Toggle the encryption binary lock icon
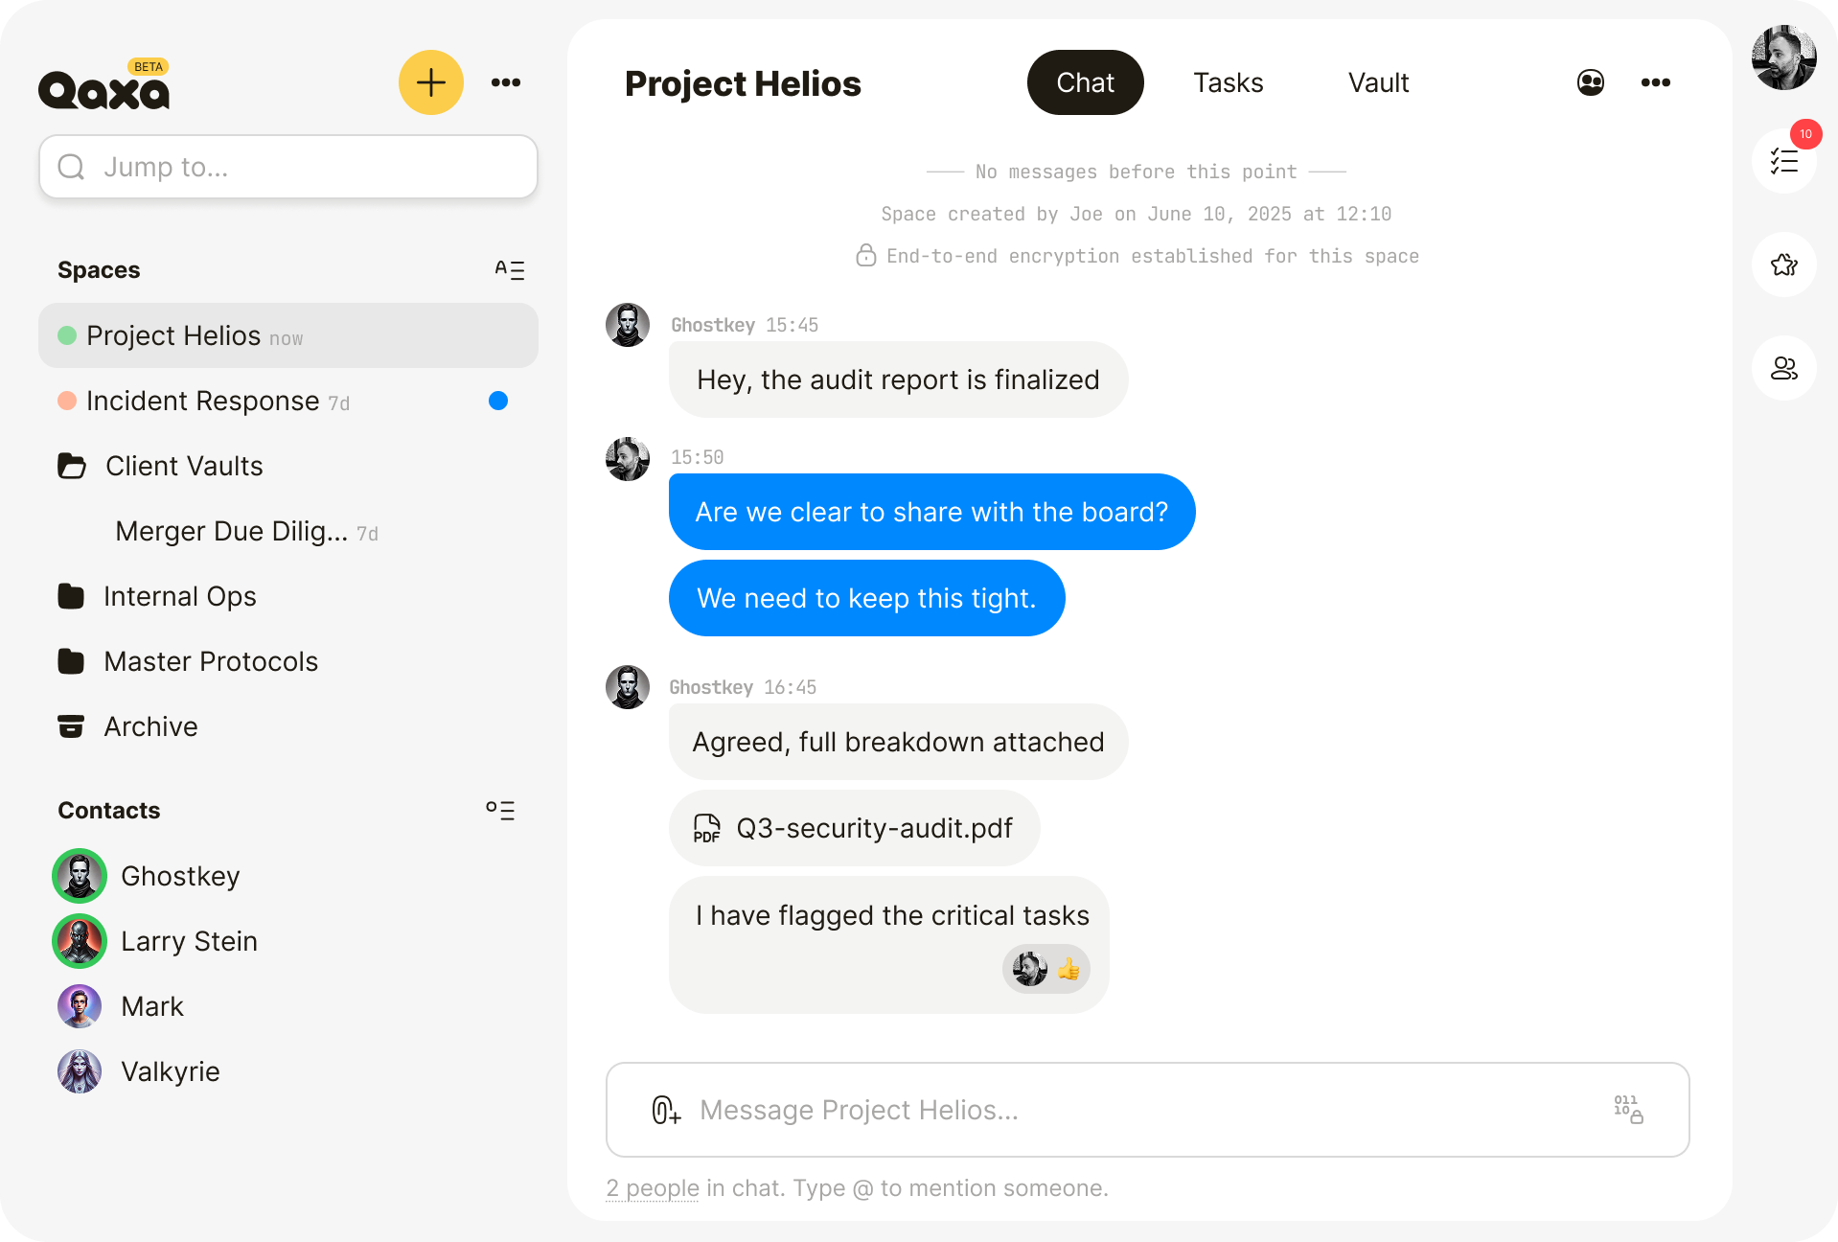 pos(1628,1110)
